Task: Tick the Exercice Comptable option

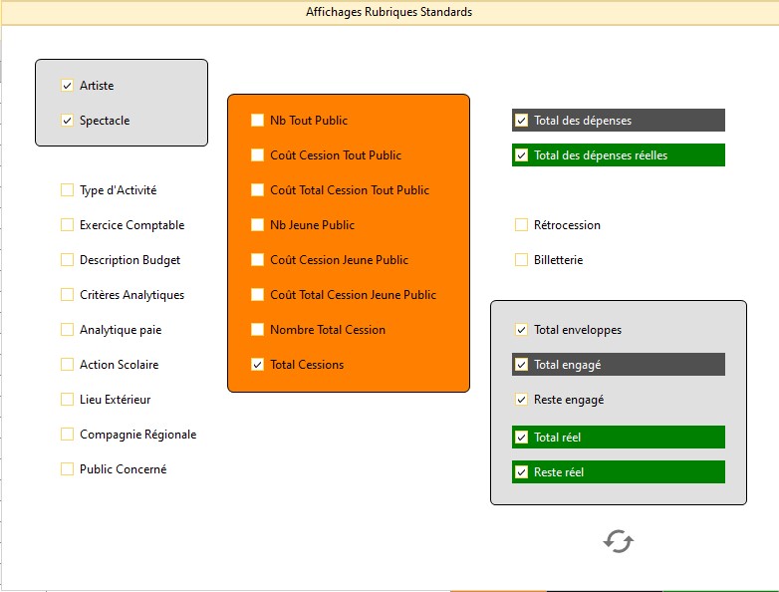Action: point(68,225)
